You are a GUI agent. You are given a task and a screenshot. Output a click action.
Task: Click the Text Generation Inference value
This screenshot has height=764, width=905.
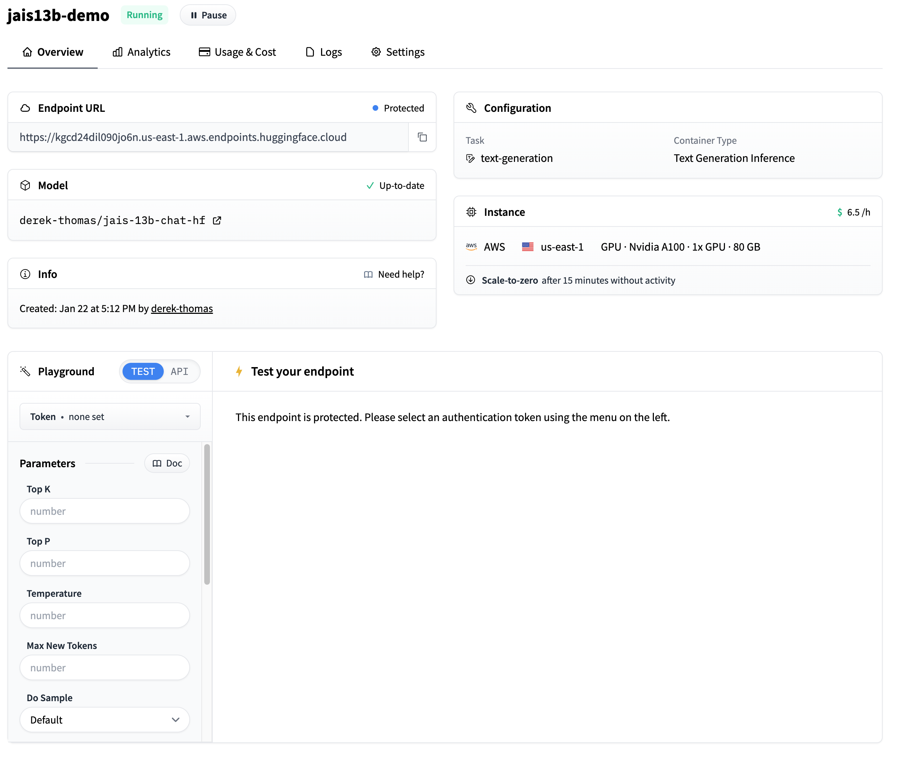coord(734,158)
